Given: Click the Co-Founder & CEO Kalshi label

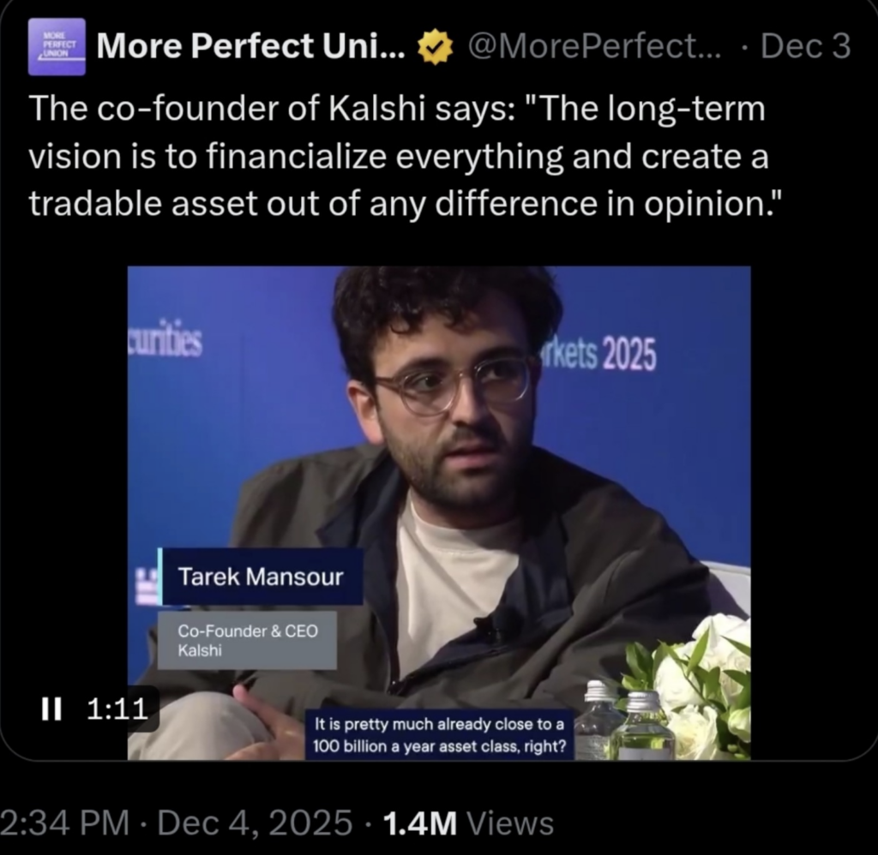Looking at the screenshot, I should tap(247, 640).
